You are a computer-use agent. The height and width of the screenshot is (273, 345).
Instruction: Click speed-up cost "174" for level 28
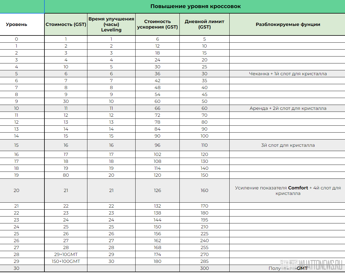(x=157, y=254)
